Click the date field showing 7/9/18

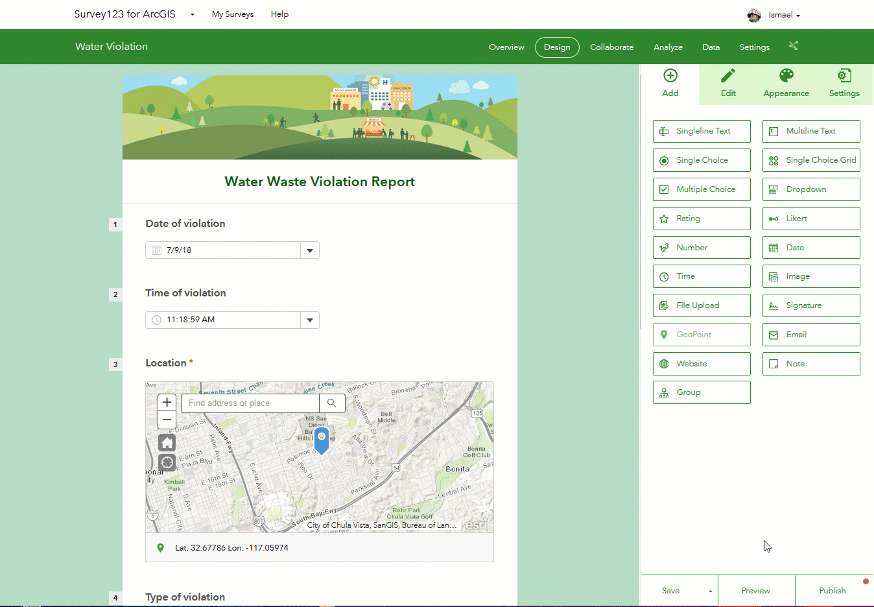point(223,250)
